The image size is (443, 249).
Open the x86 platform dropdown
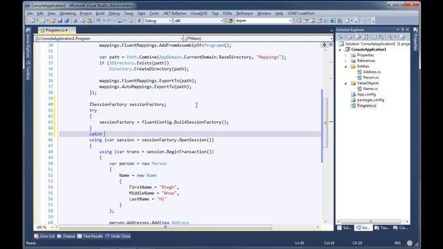coord(199,21)
